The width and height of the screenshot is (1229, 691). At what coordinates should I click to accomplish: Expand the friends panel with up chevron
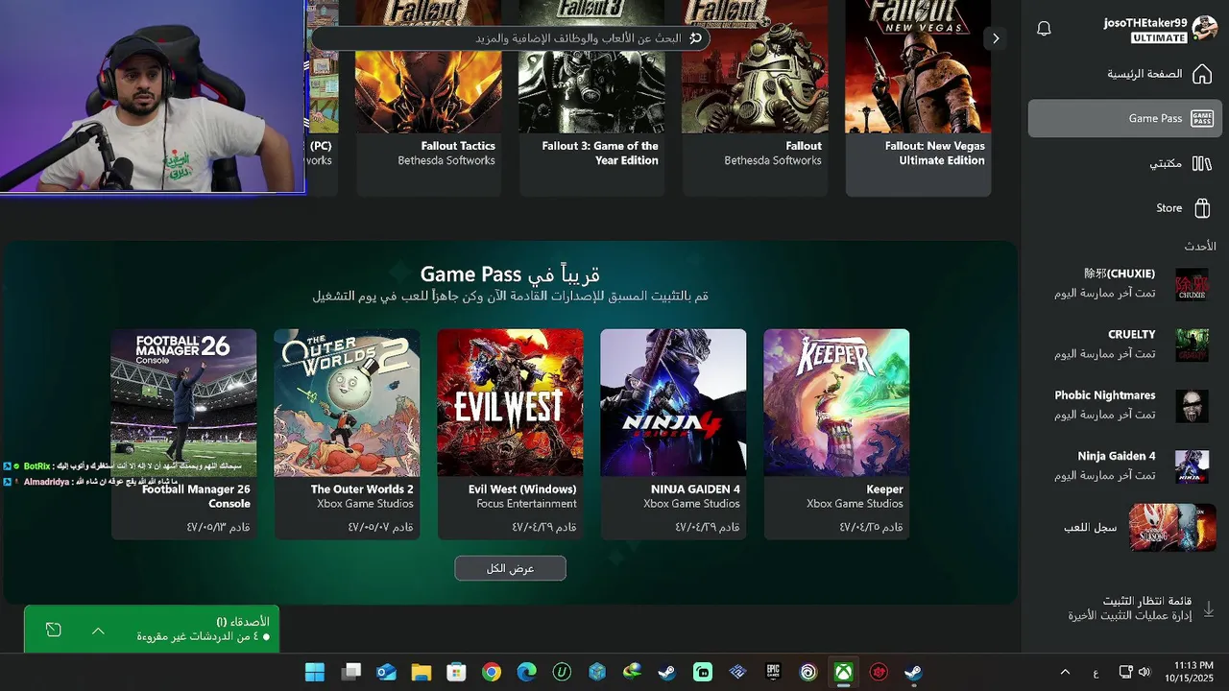click(x=98, y=631)
